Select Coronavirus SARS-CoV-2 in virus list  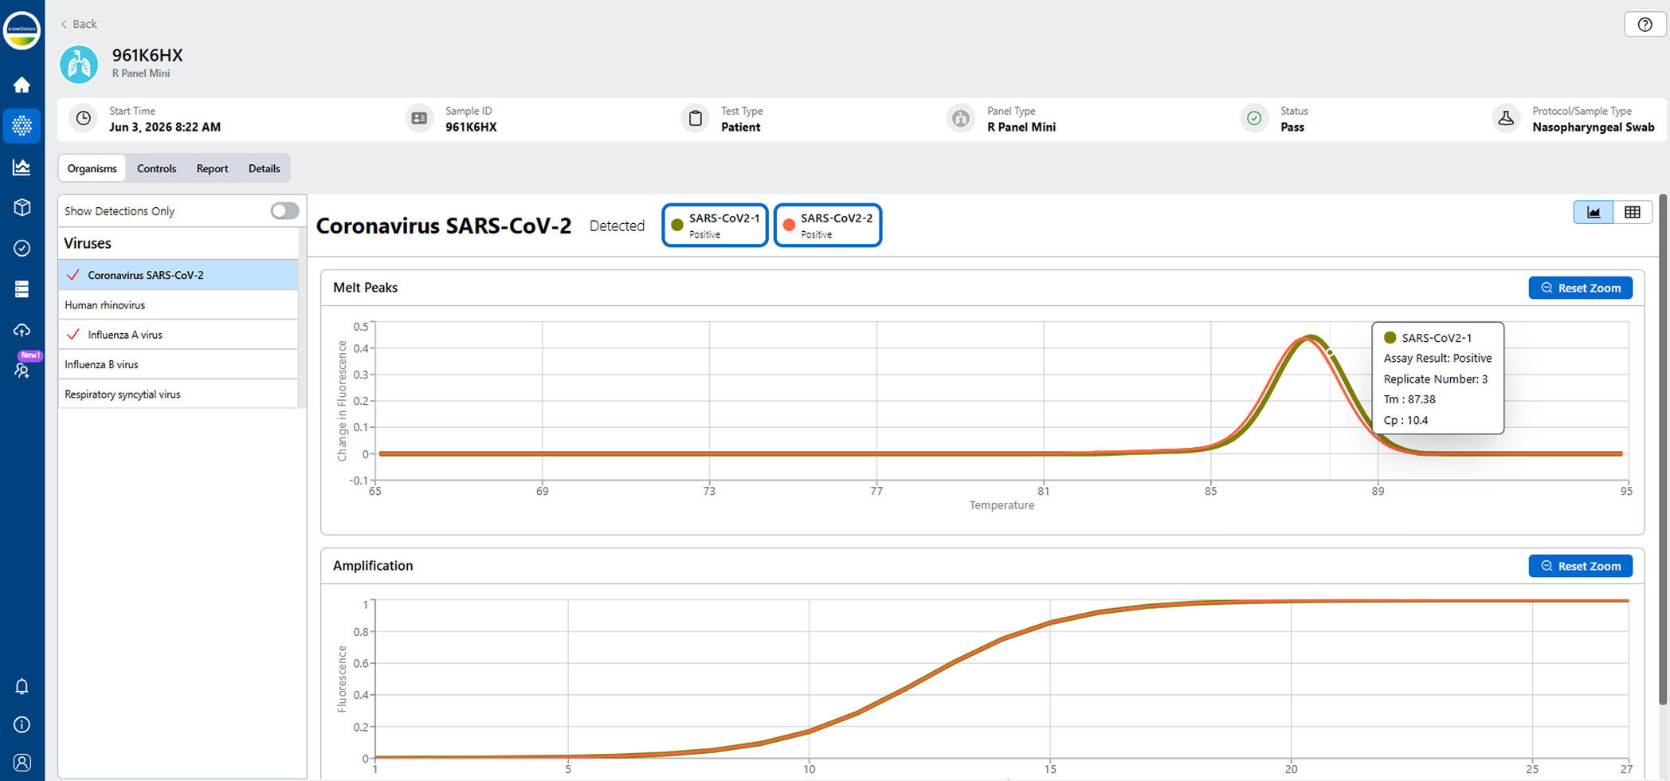178,275
